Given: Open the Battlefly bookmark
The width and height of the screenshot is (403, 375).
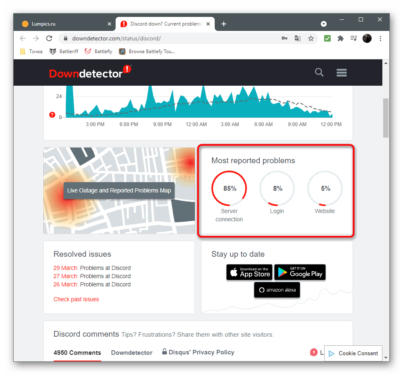Looking at the screenshot, I should point(98,52).
